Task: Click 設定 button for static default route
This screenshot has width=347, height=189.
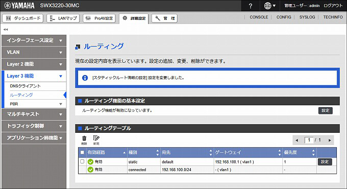Action: coord(325,162)
